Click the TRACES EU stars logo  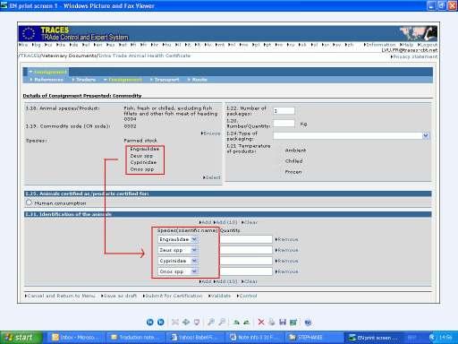(x=29, y=33)
